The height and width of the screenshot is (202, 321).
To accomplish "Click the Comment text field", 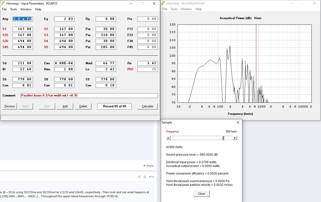I will pyautogui.click(x=89, y=95).
